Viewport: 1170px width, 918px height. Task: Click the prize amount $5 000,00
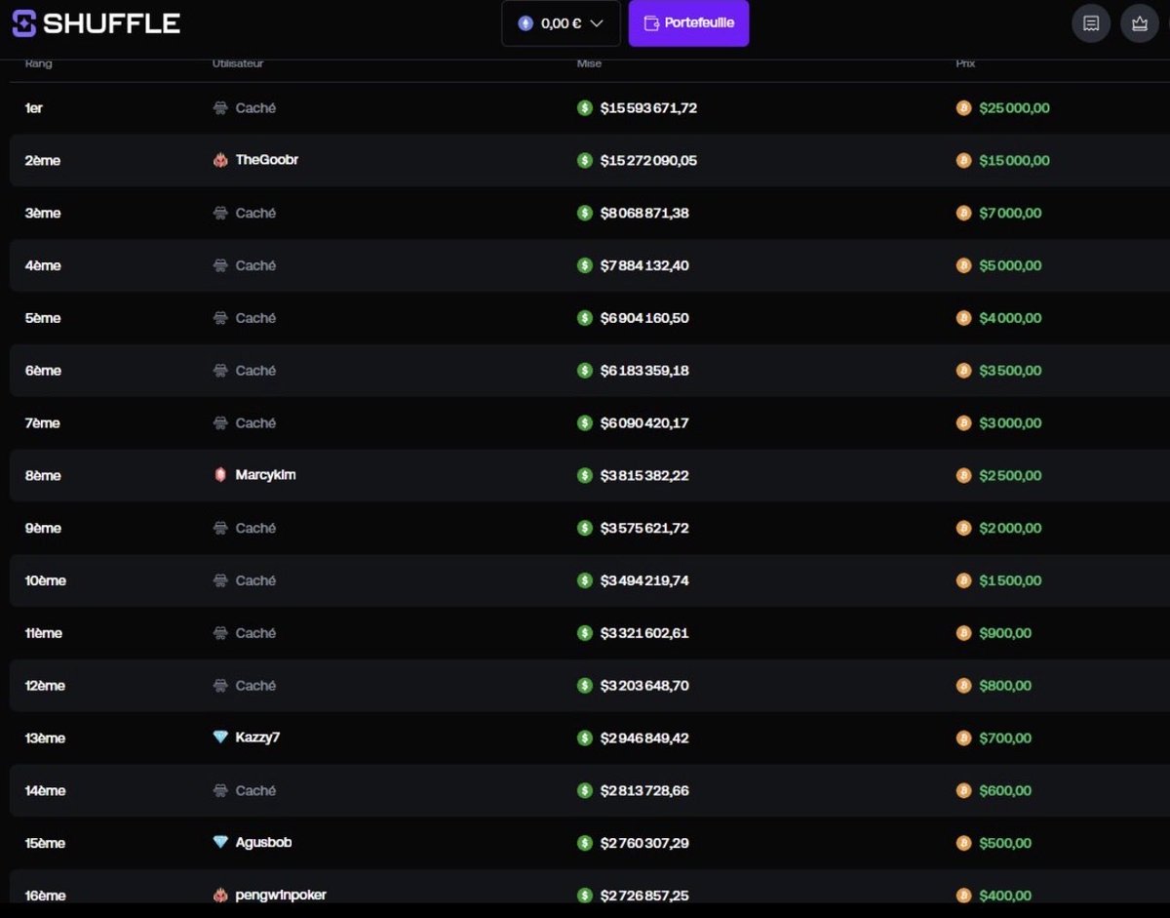click(1010, 265)
